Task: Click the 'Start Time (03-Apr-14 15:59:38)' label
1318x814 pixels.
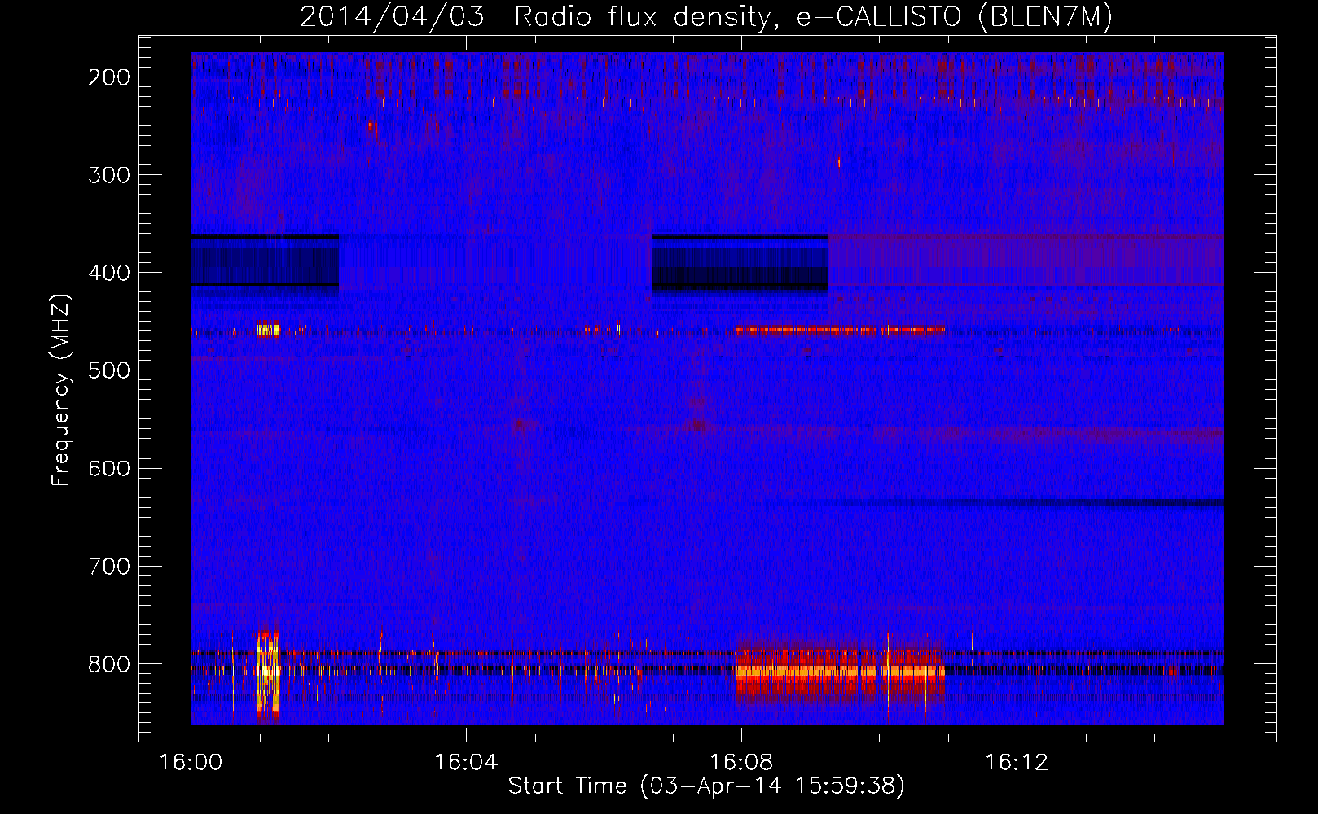Action: click(x=706, y=786)
